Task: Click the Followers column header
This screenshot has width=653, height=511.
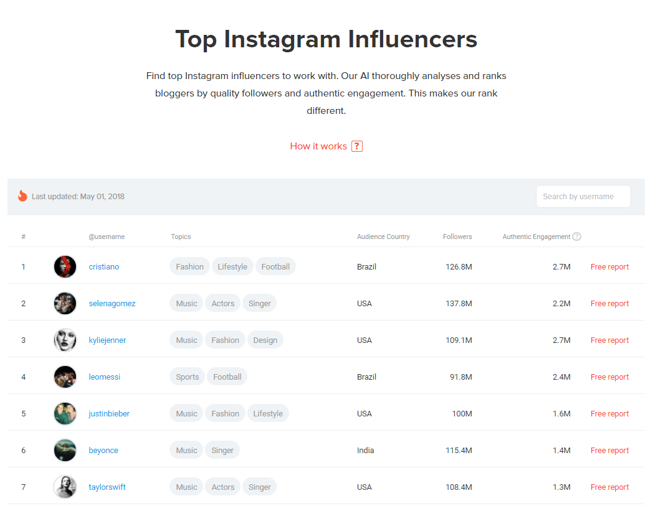Action: pos(457,237)
